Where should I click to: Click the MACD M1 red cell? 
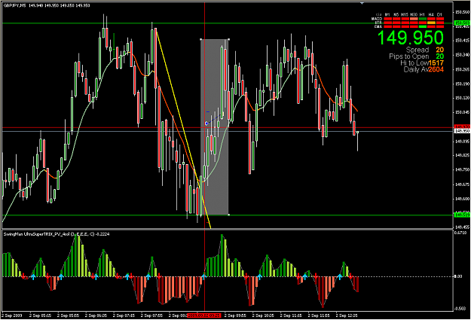(x=388, y=19)
